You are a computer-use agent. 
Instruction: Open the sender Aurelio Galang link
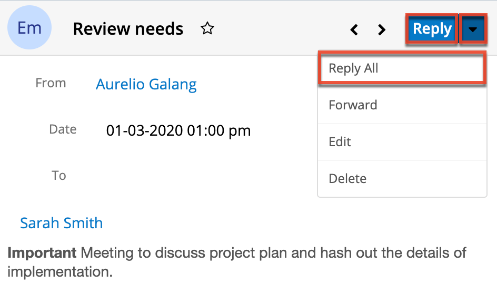tap(146, 84)
